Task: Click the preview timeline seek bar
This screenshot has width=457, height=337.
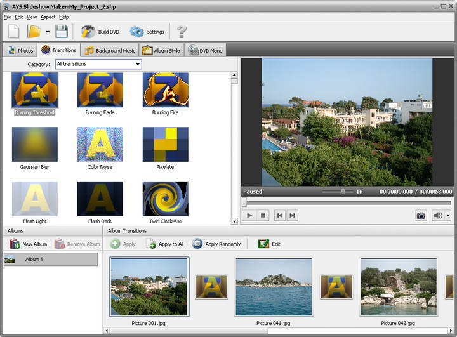Action: (x=347, y=202)
